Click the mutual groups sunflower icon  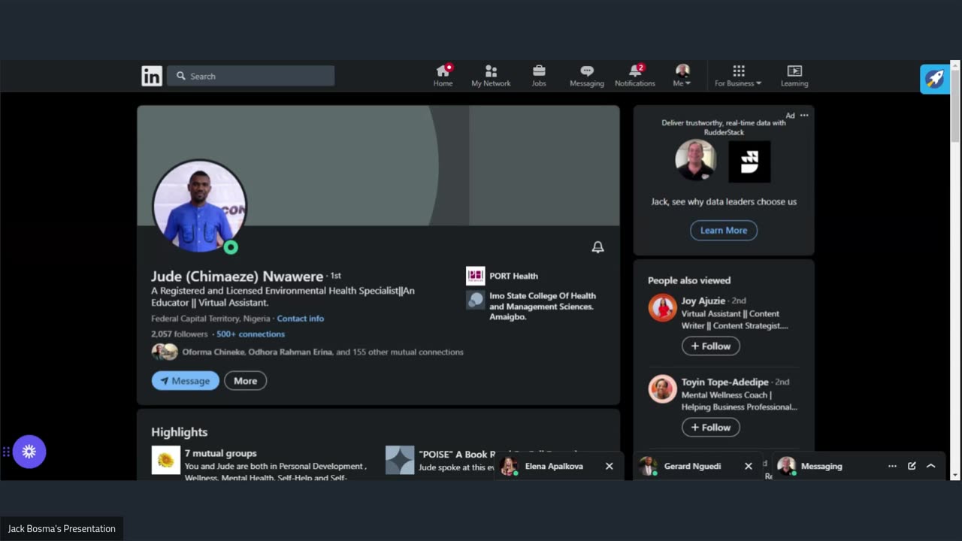pyautogui.click(x=166, y=460)
